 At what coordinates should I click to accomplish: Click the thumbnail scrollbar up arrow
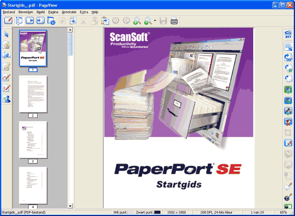(70, 30)
